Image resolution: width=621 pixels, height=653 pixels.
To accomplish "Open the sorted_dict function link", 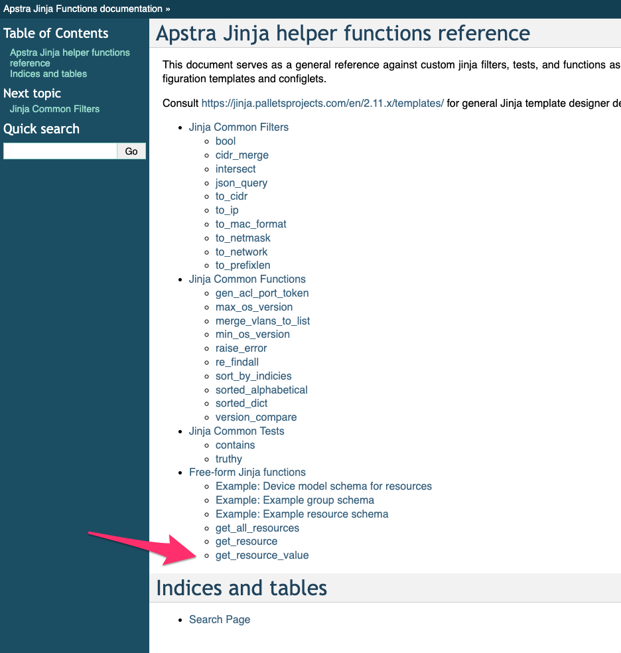I will tap(241, 403).
